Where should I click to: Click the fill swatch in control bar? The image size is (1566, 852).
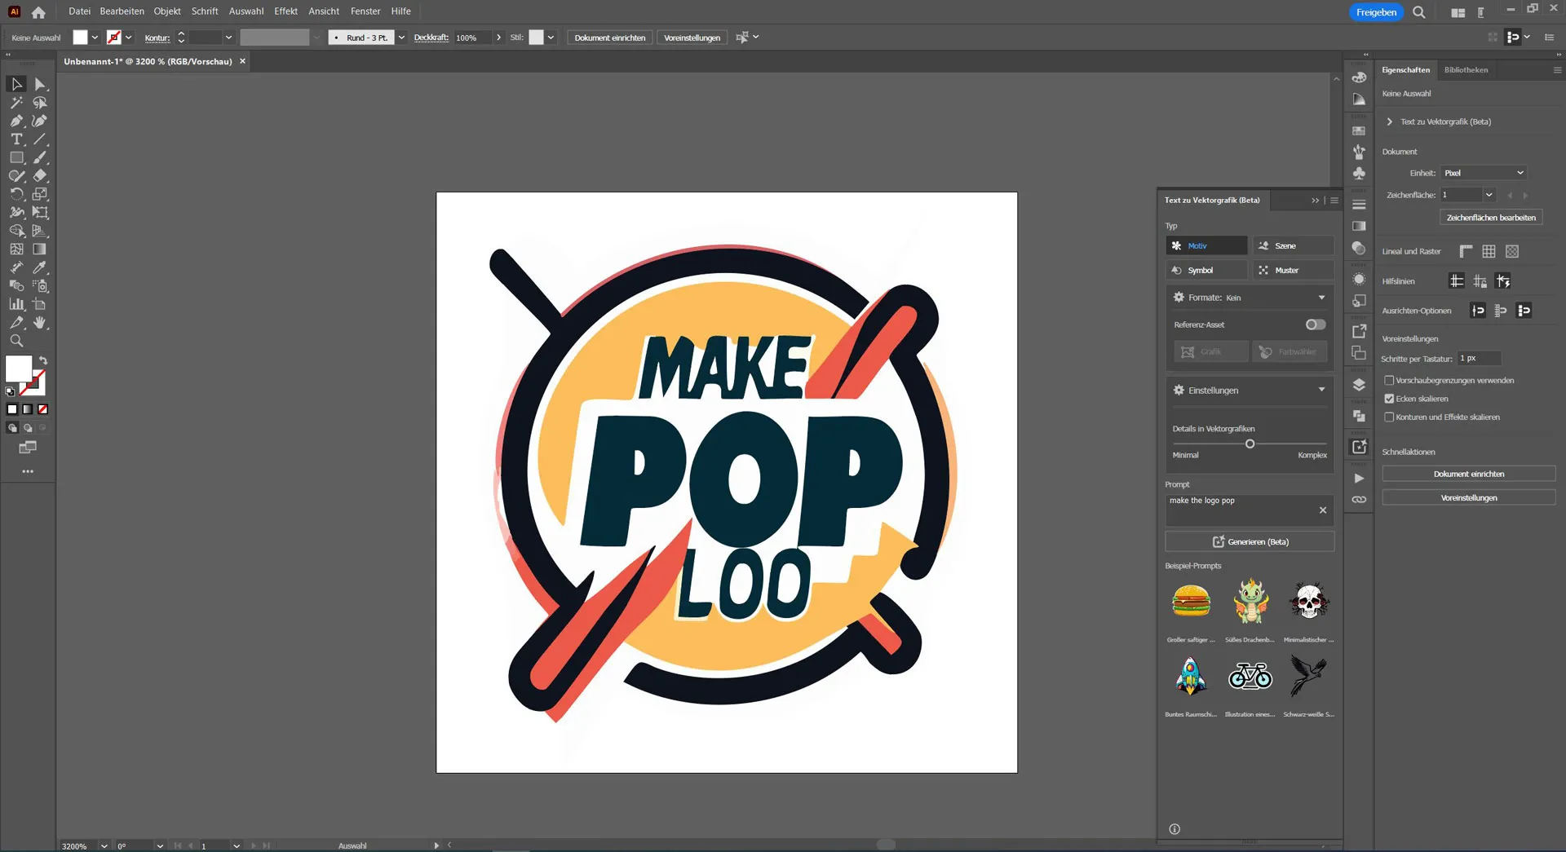point(80,38)
